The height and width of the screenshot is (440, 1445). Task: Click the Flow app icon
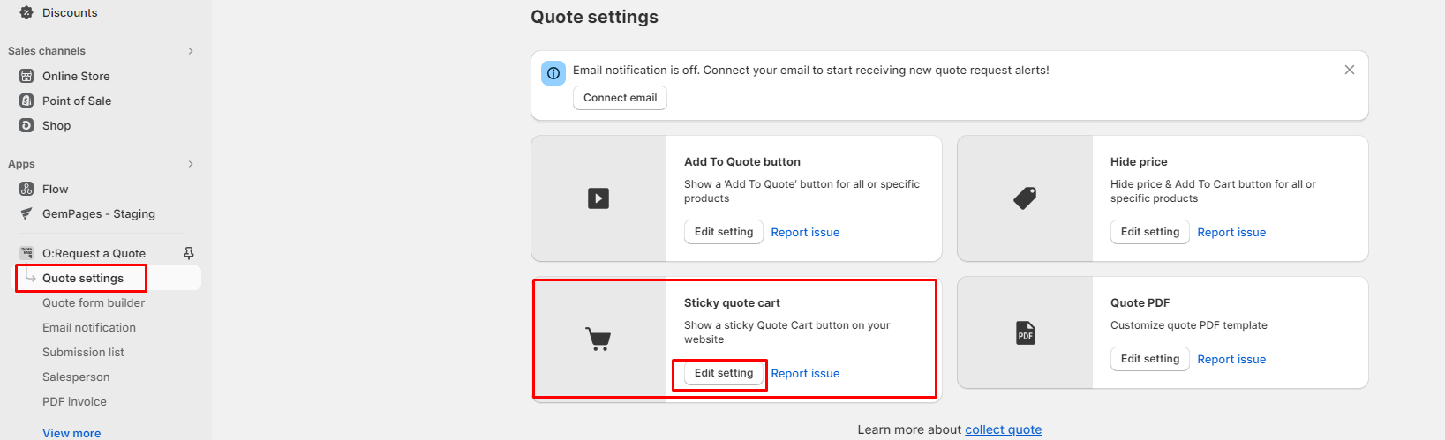(x=26, y=189)
